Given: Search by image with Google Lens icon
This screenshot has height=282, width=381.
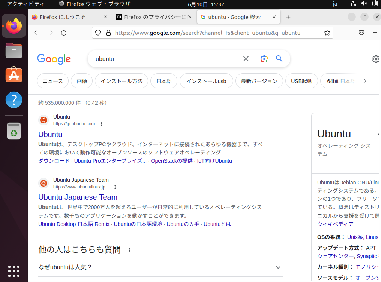Looking at the screenshot, I should click(x=264, y=59).
